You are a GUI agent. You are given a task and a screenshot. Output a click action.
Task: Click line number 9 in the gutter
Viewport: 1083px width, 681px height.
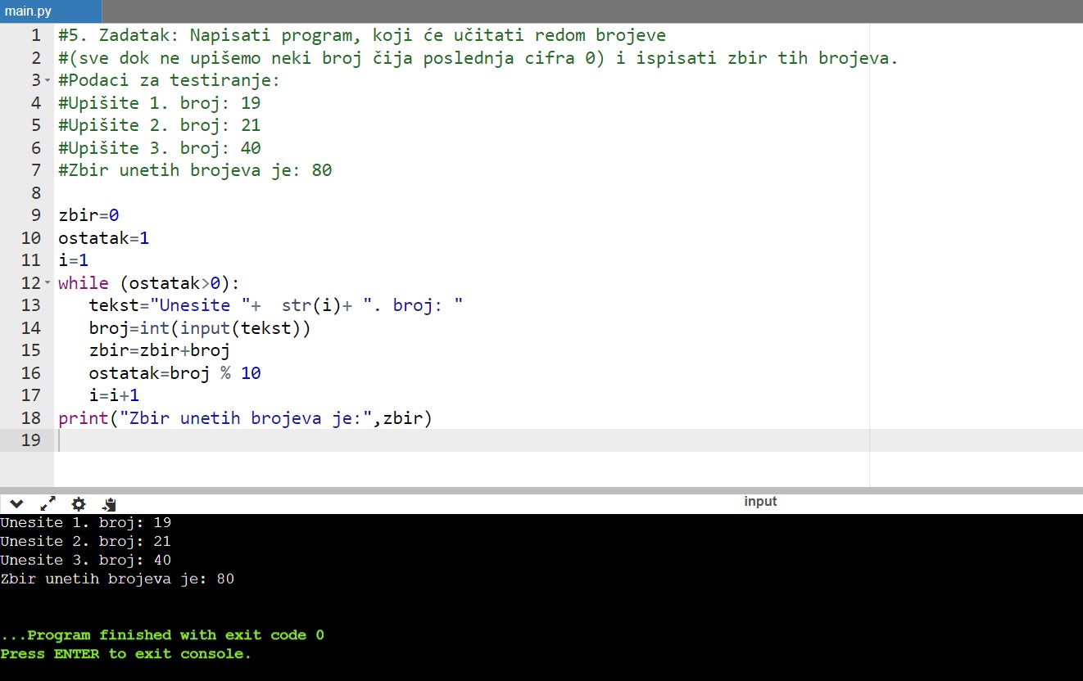pos(31,215)
